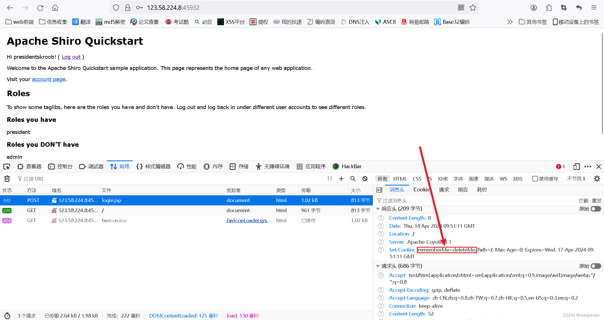Clear all network requests with trash icon
This screenshot has height=320, width=604.
pyautogui.click(x=7, y=179)
